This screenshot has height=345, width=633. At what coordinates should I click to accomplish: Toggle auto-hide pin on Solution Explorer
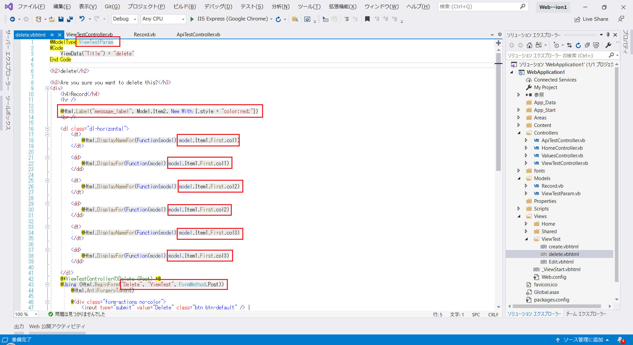click(608, 35)
